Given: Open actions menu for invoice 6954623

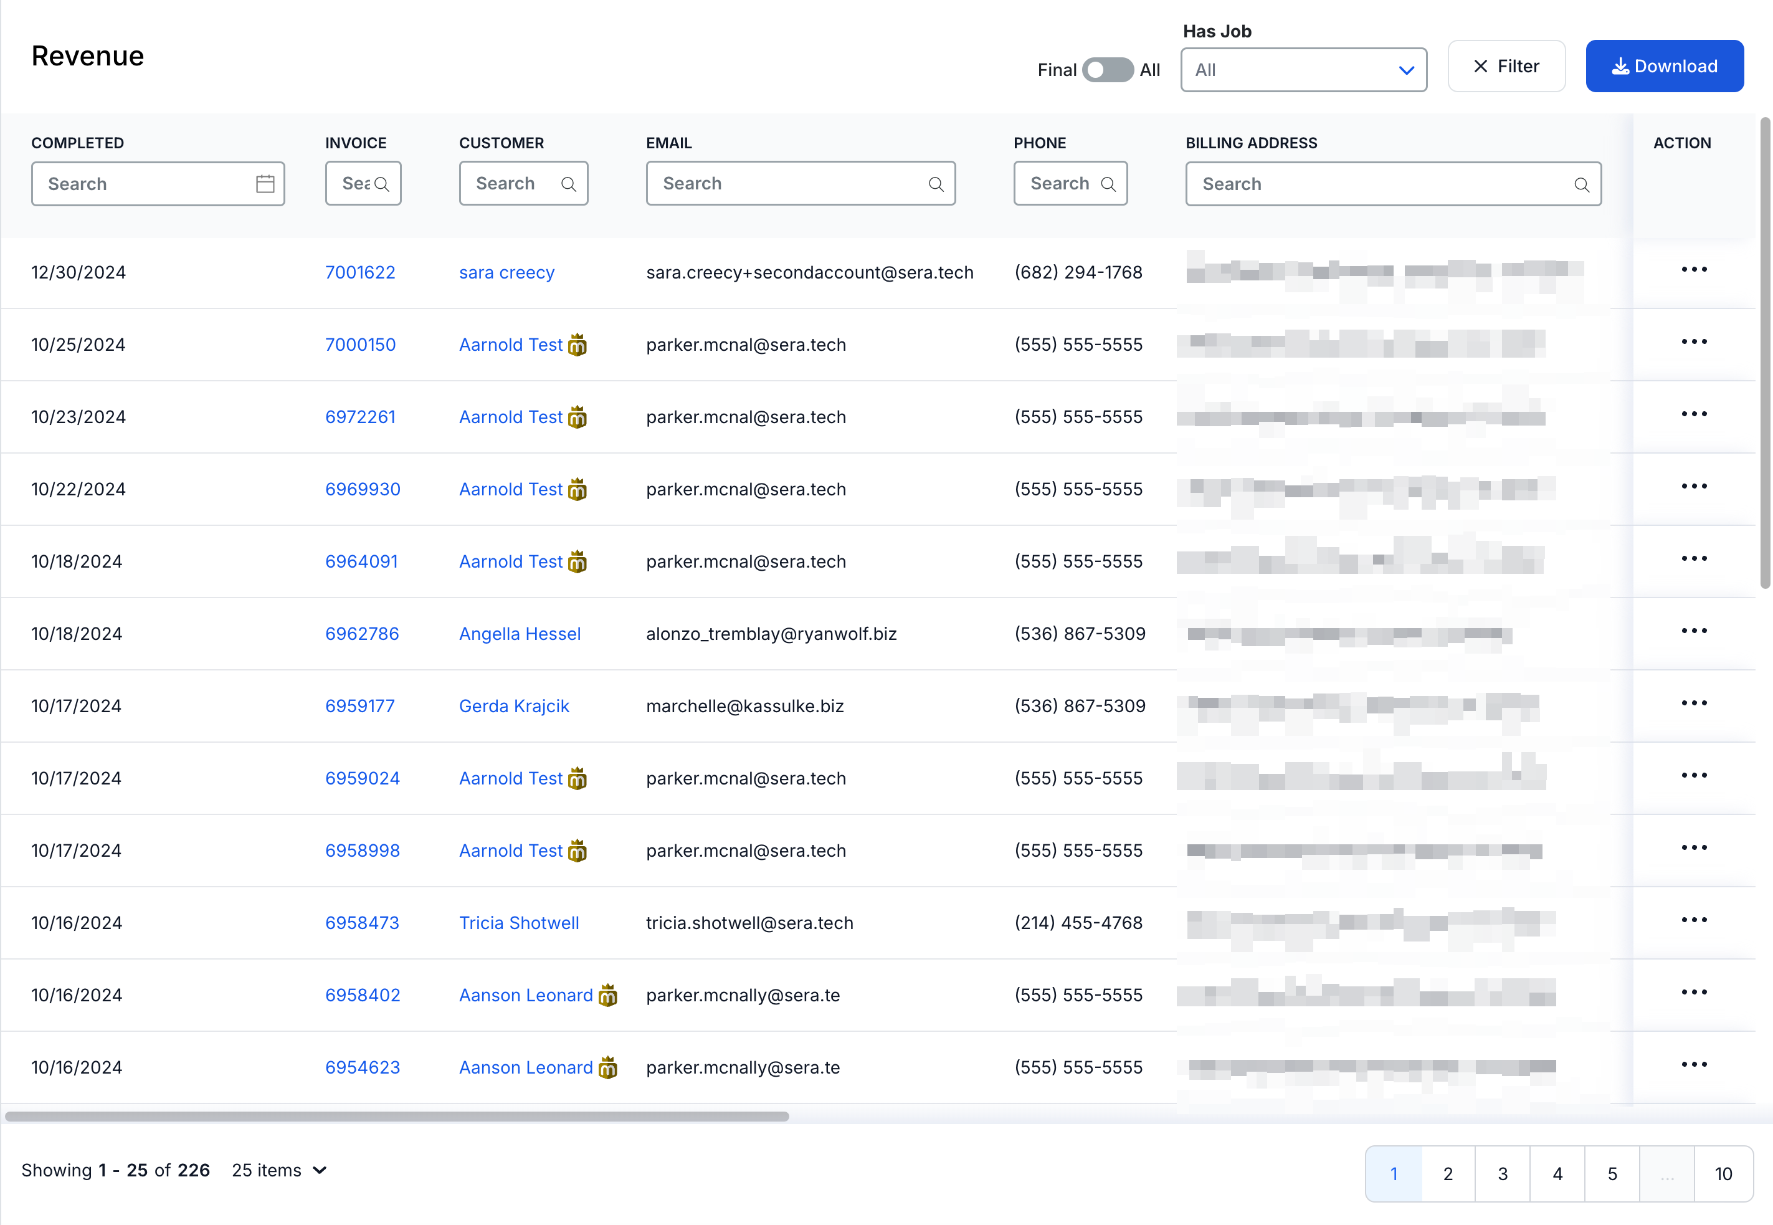Looking at the screenshot, I should tap(1693, 1065).
